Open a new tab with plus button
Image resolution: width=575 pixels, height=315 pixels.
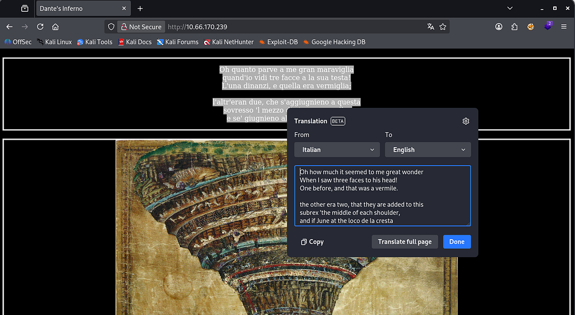click(x=140, y=9)
